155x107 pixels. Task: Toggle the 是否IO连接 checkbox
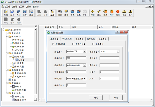pos(53,44)
